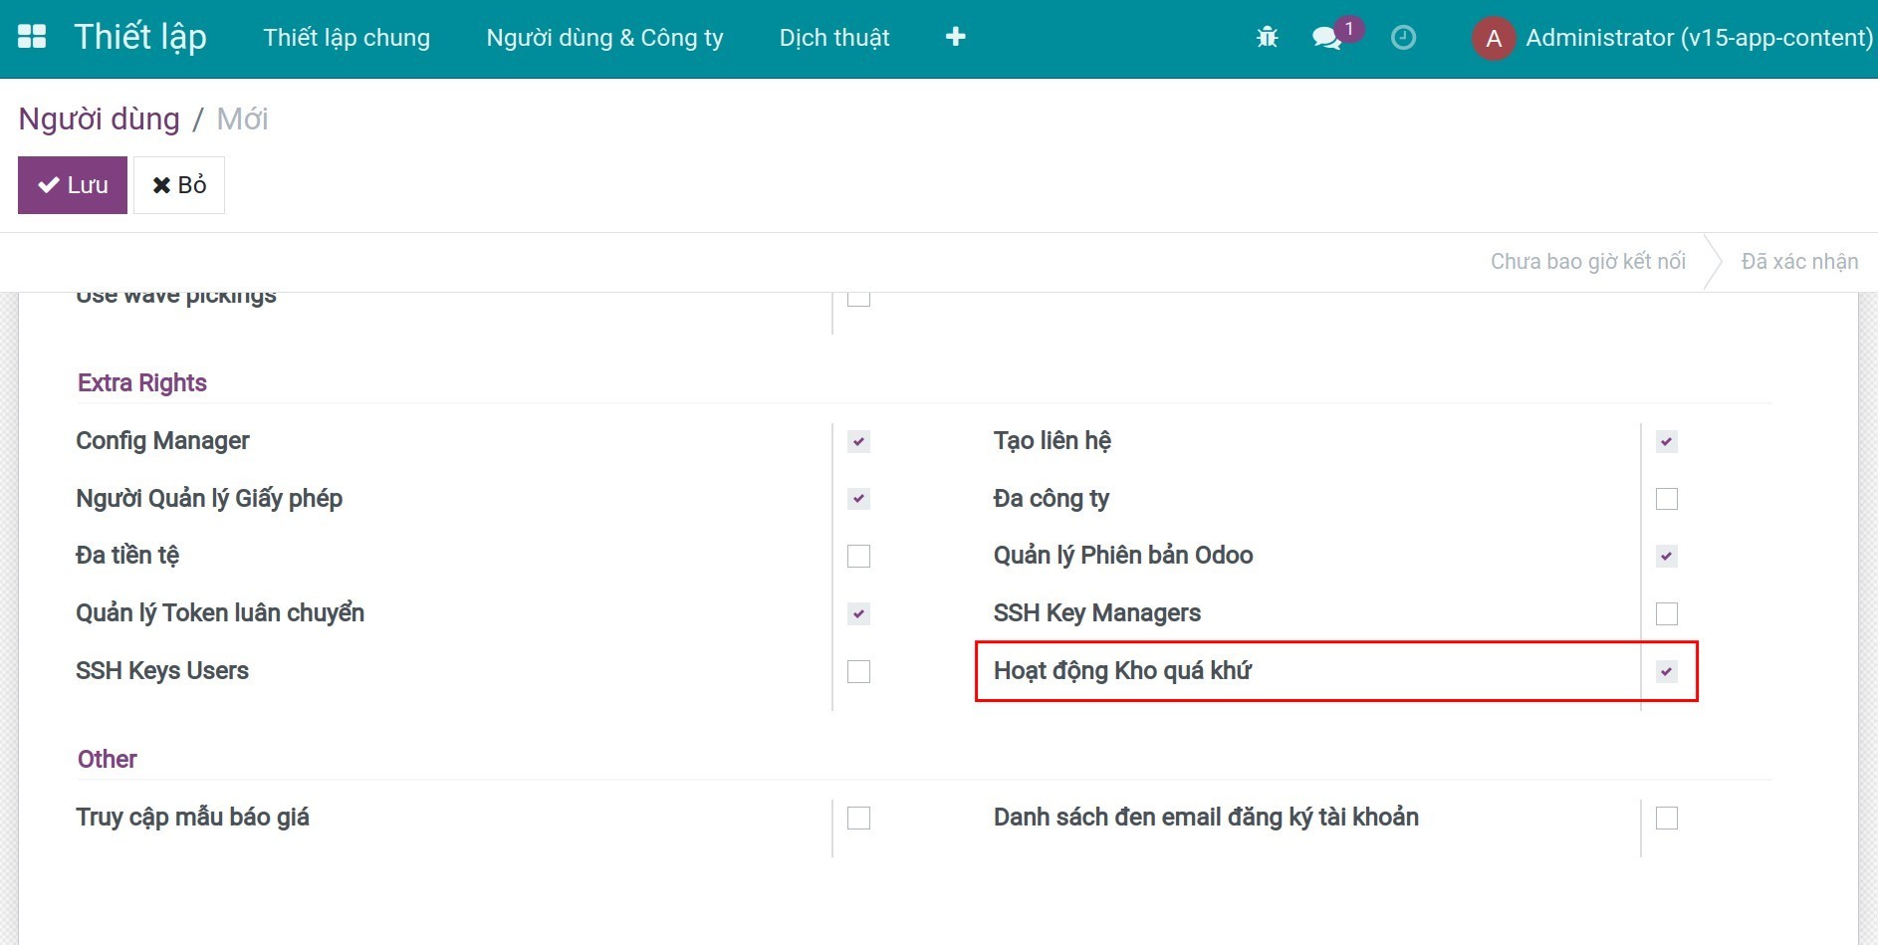1878x945 pixels.
Task: Click the Lưu button
Action: click(x=72, y=183)
